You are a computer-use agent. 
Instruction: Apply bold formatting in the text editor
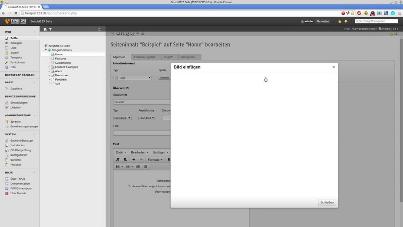tap(169, 160)
